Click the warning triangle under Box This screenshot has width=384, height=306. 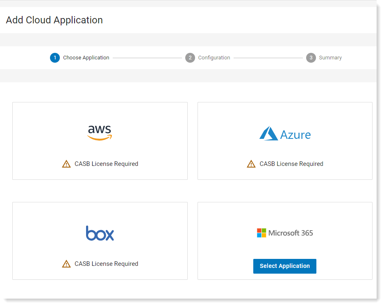[66, 264]
